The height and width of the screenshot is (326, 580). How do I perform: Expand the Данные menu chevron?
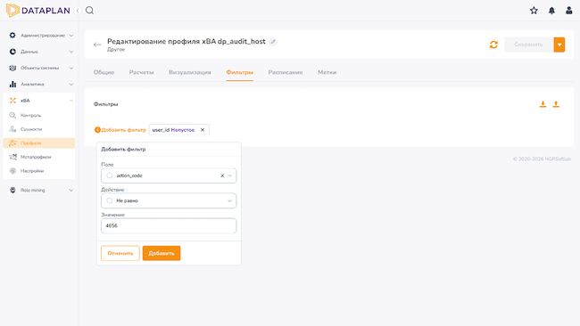[71, 52]
